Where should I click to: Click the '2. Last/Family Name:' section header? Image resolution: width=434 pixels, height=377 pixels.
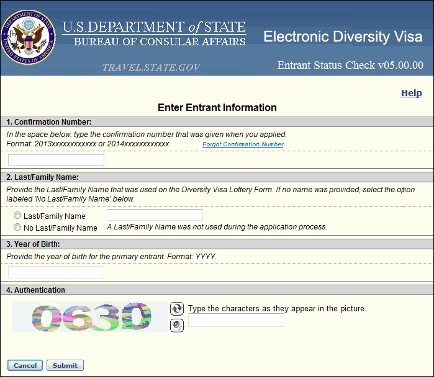pos(217,177)
